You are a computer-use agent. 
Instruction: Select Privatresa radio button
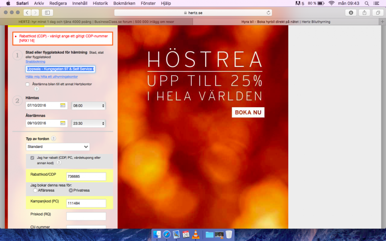[x=71, y=190]
